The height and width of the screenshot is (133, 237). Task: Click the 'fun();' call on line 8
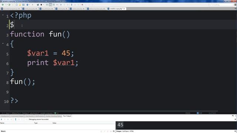[x=23, y=82]
